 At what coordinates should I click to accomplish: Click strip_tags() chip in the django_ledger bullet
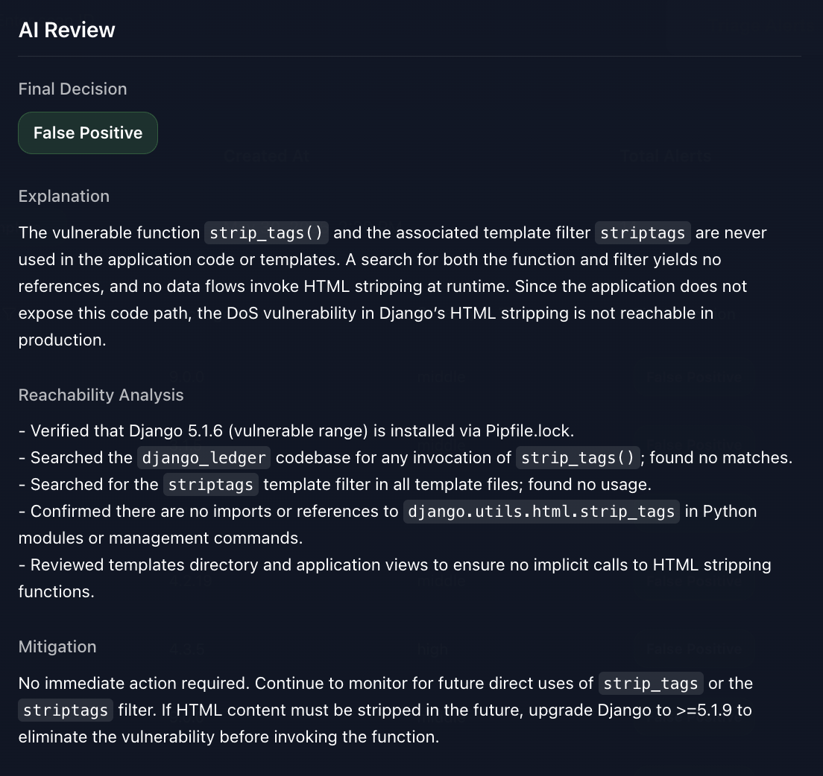578,458
